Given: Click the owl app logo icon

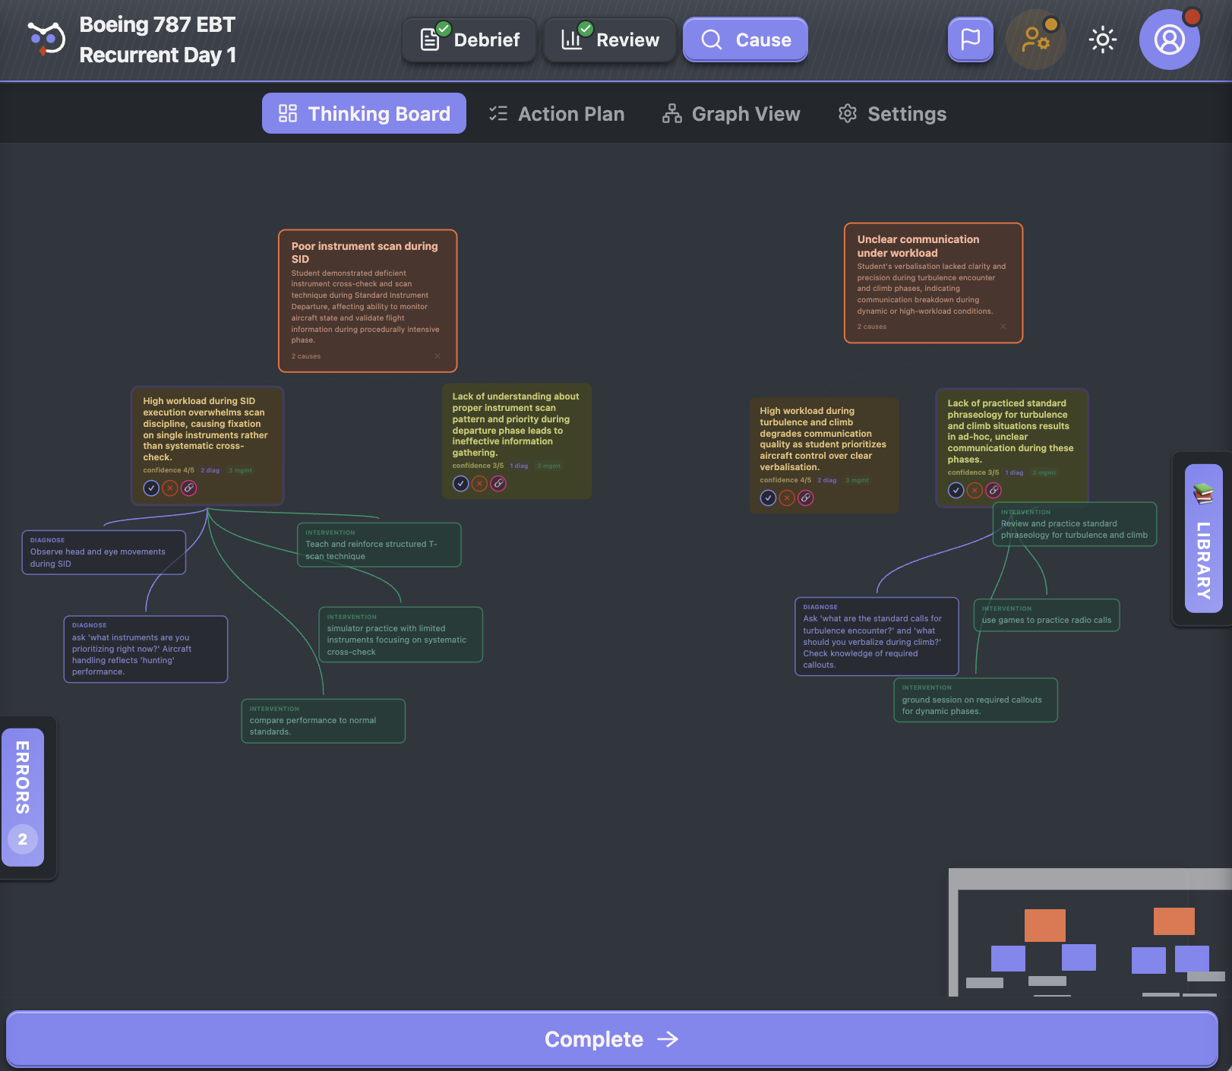Looking at the screenshot, I should 46,39.
